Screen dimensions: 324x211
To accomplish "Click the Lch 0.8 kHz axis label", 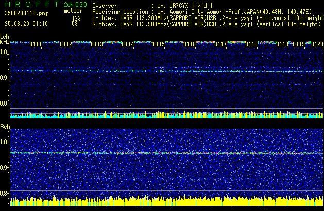I will pos(4,103).
